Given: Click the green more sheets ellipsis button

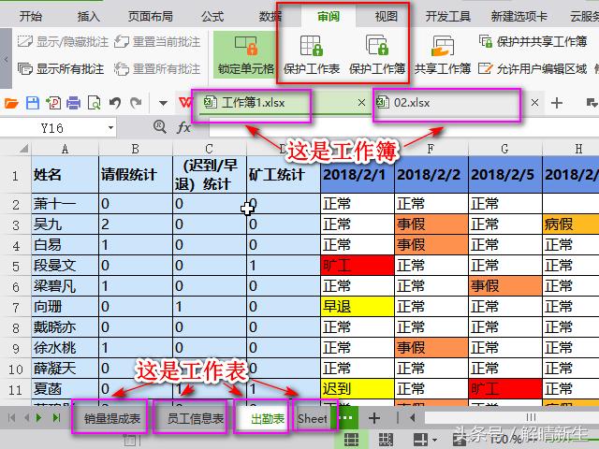Looking at the screenshot, I should click(345, 417).
